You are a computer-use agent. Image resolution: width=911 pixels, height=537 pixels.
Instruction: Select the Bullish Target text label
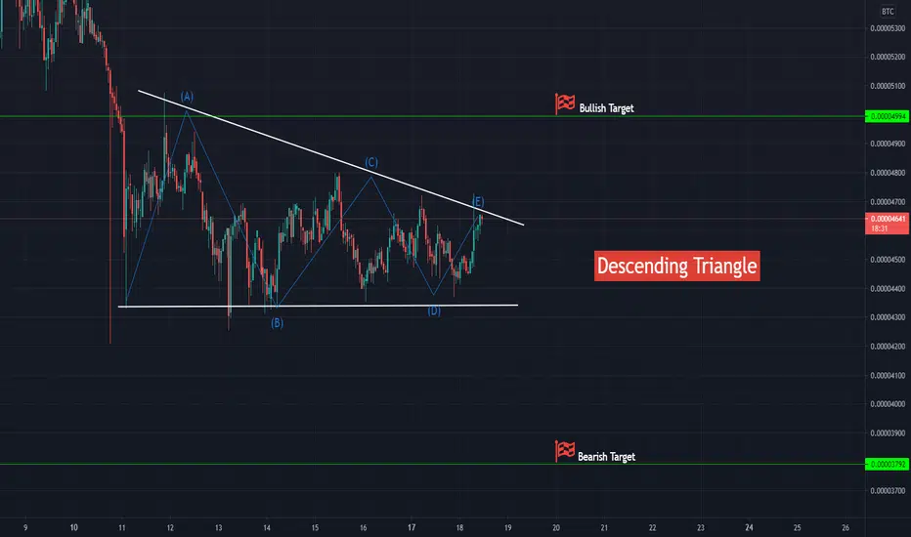606,108
